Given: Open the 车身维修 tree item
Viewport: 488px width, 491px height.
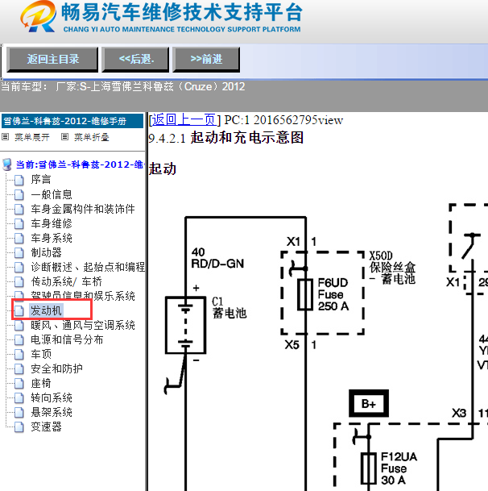Looking at the screenshot, I should coord(52,223).
